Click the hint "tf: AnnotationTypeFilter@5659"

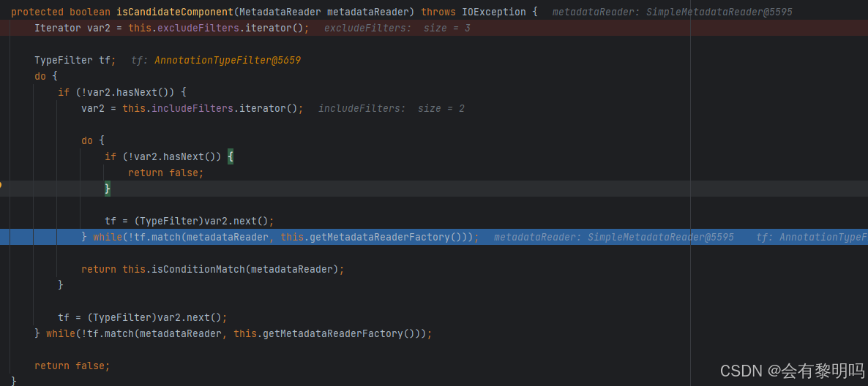click(x=216, y=60)
